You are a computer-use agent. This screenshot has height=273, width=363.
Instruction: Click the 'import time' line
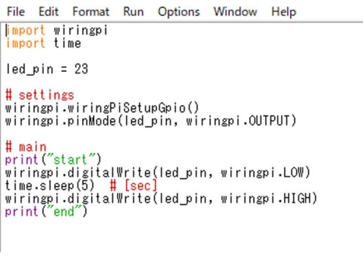tap(43, 43)
